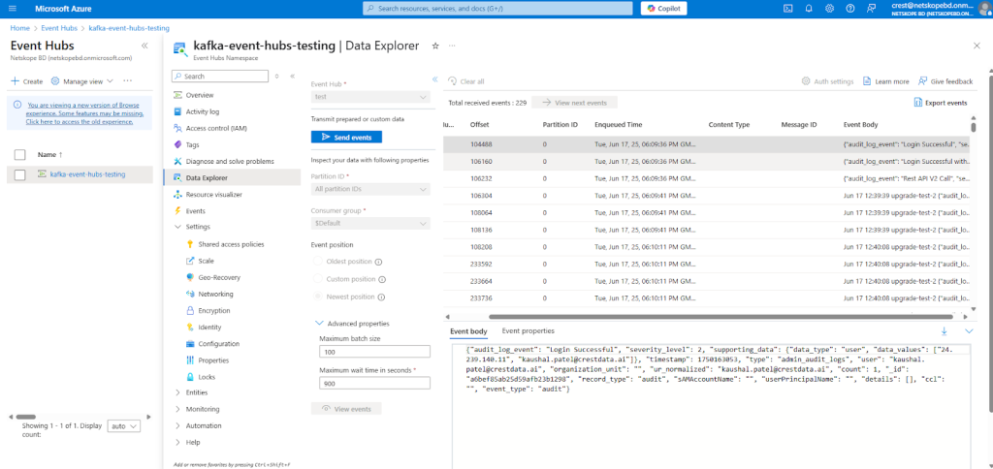Image resolution: width=993 pixels, height=469 pixels.
Task: Collapse the event body details chevron
Action: [969, 331]
